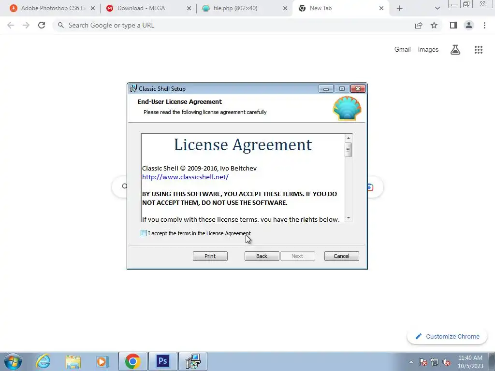495x371 pixels.
Task: Click license scrollbar down arrow
Action: tap(349, 217)
